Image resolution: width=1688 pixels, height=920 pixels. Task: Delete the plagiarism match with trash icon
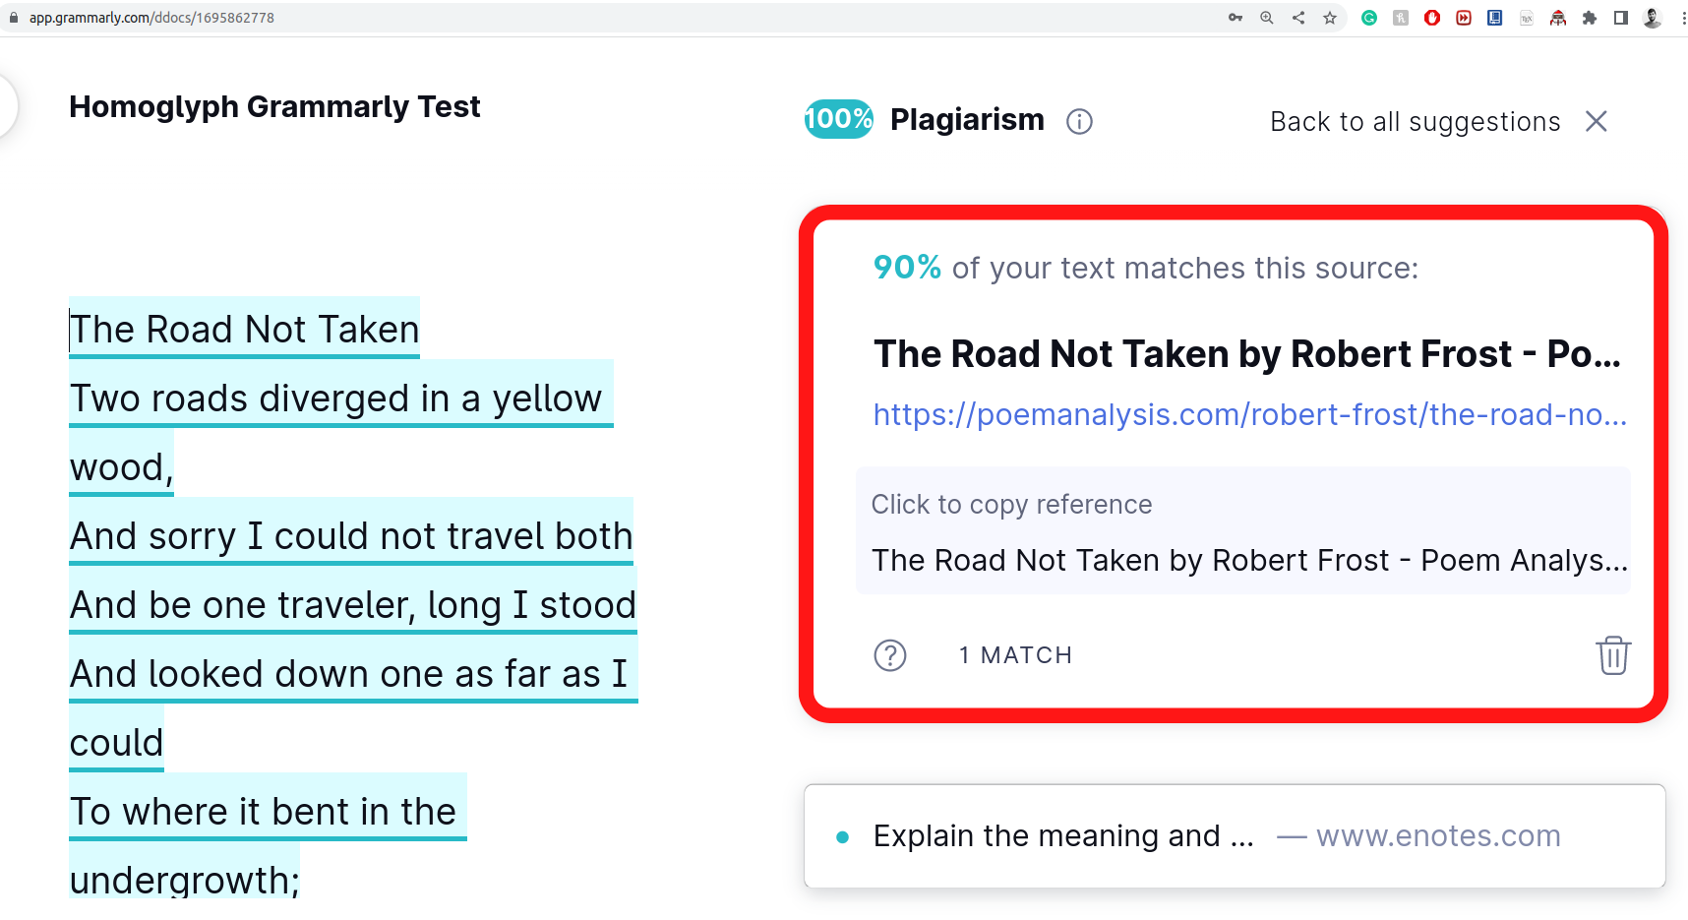(x=1612, y=655)
